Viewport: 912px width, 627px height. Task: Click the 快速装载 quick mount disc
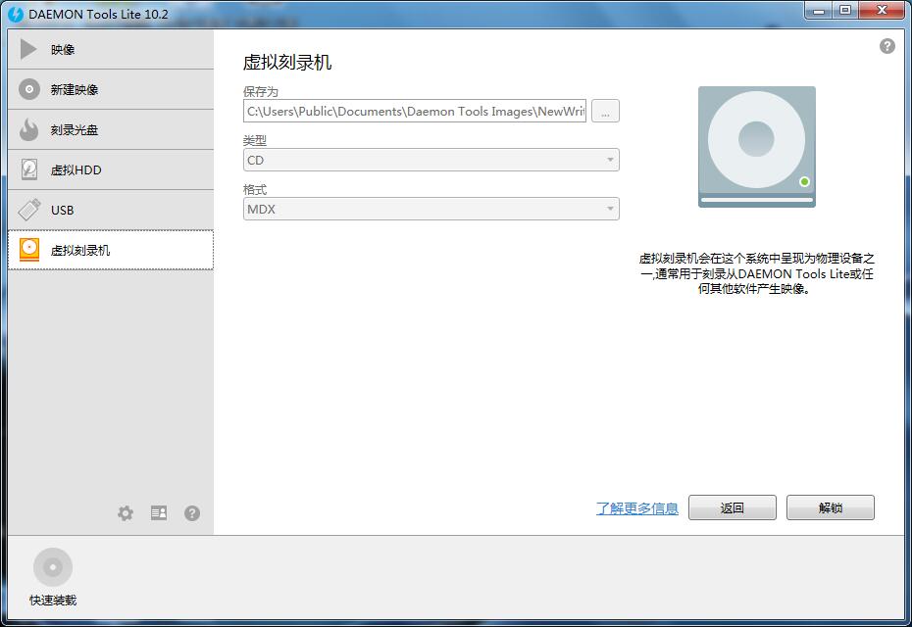(x=53, y=566)
